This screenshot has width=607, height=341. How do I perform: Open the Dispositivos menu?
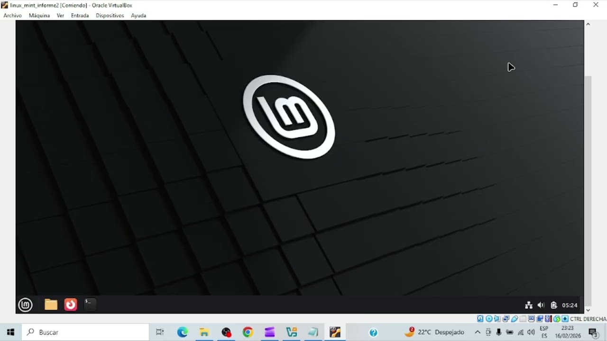[110, 16]
